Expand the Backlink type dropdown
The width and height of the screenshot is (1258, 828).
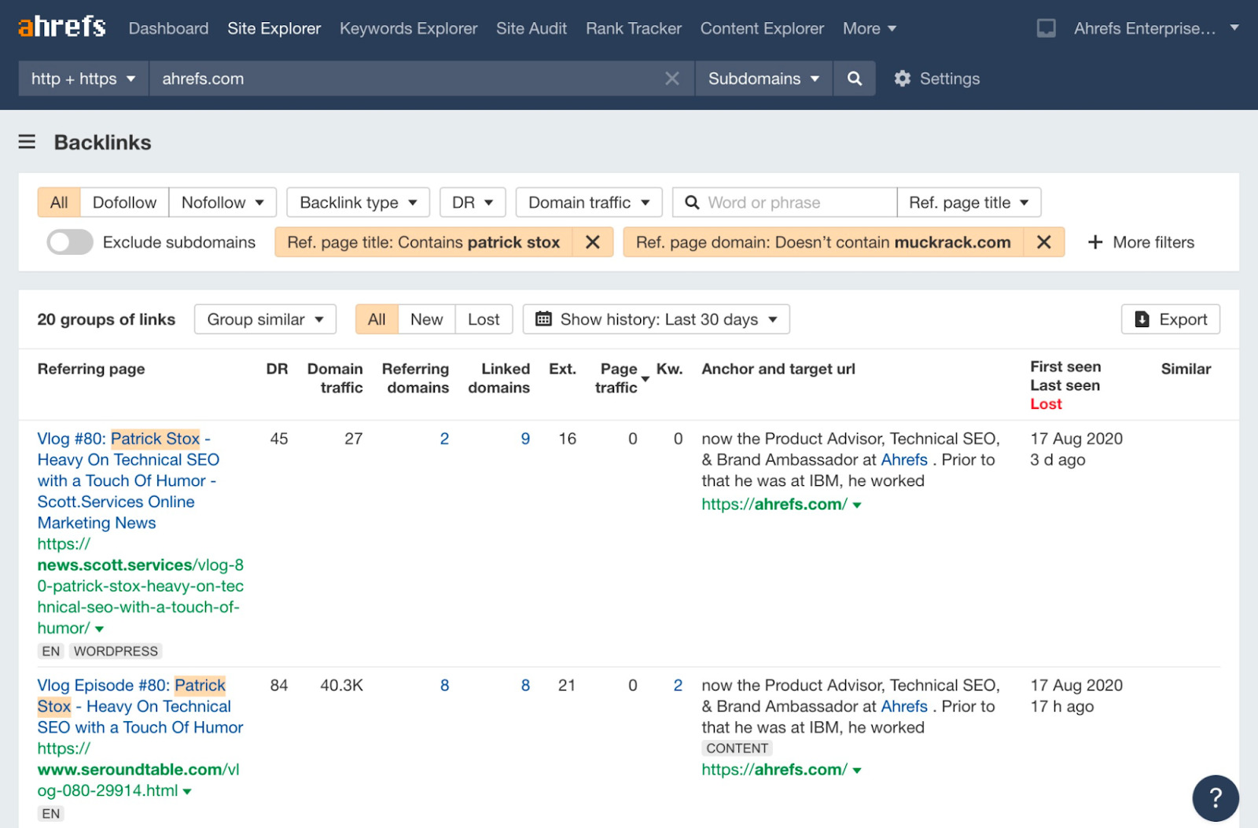[358, 202]
